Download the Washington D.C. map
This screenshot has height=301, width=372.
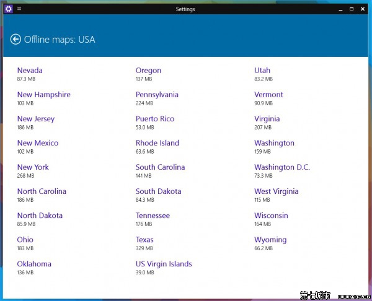point(281,167)
